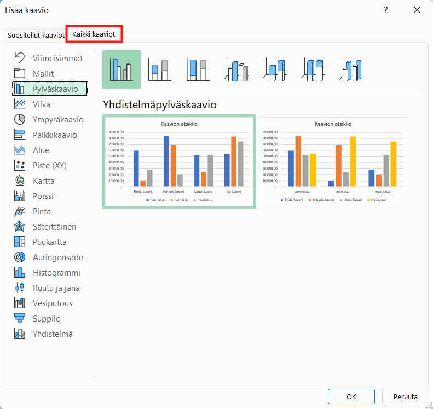Choose the Ympyräkaavio pie chart icon
This screenshot has width=433, height=409.
click(x=20, y=119)
